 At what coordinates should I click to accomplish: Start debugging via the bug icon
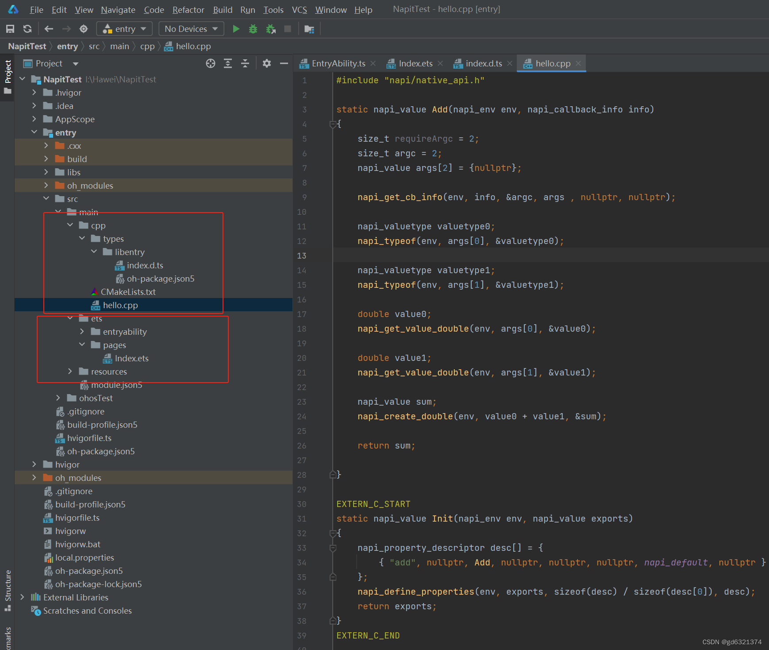[253, 28]
